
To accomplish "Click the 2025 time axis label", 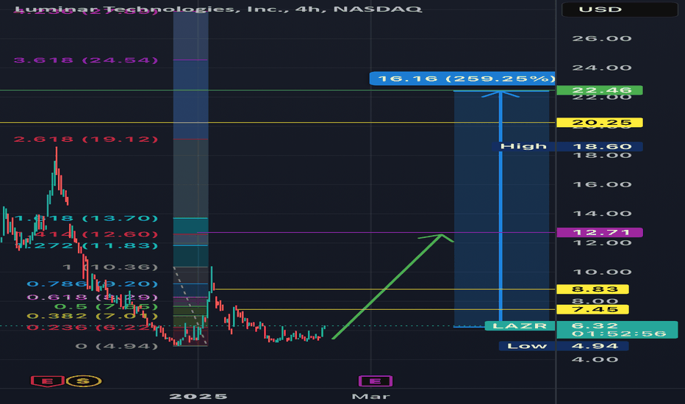I will [198, 397].
